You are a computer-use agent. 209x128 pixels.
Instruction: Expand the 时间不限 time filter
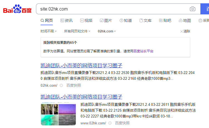(x=49, y=31)
